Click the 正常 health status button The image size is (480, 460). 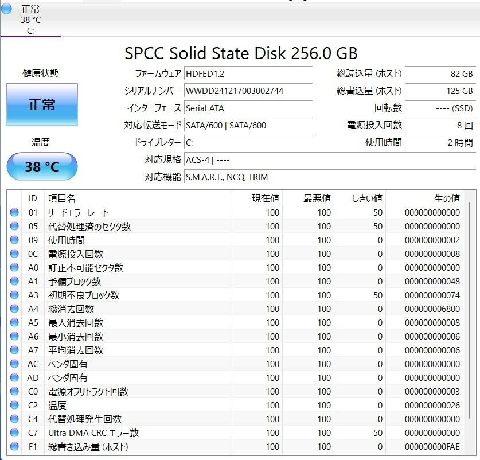click(42, 105)
